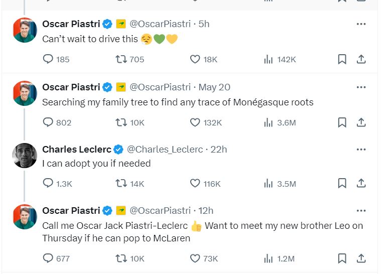Share the "Can't wait to drive this" tweet
Image resolution: width=391 pixels, height=274 pixels.
(x=361, y=59)
